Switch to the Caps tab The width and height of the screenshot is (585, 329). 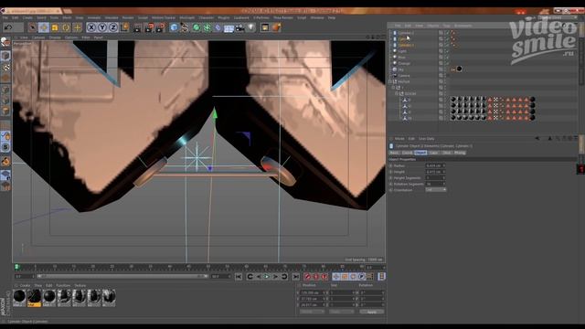tap(433, 153)
